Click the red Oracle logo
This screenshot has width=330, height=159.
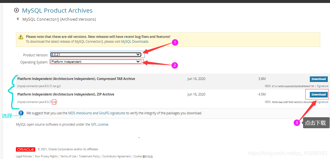click(x=25, y=149)
